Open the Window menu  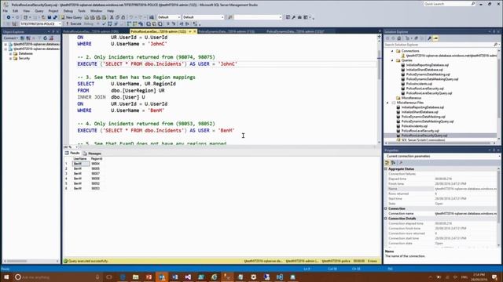pyautogui.click(x=96, y=11)
